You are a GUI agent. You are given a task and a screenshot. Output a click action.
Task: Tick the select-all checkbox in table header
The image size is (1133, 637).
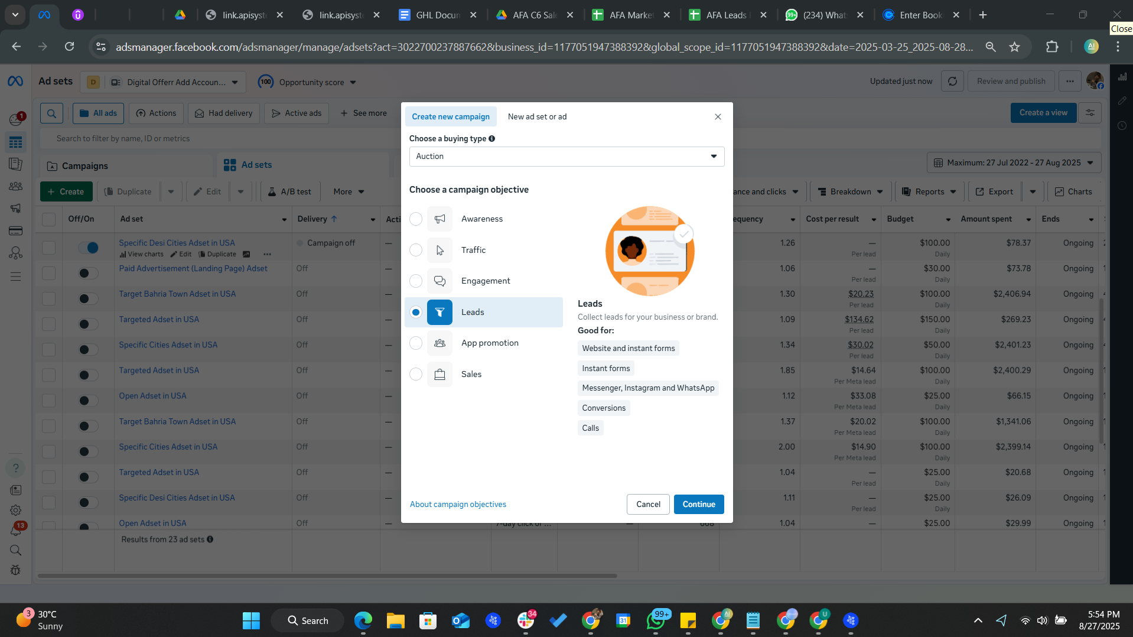pos(48,219)
